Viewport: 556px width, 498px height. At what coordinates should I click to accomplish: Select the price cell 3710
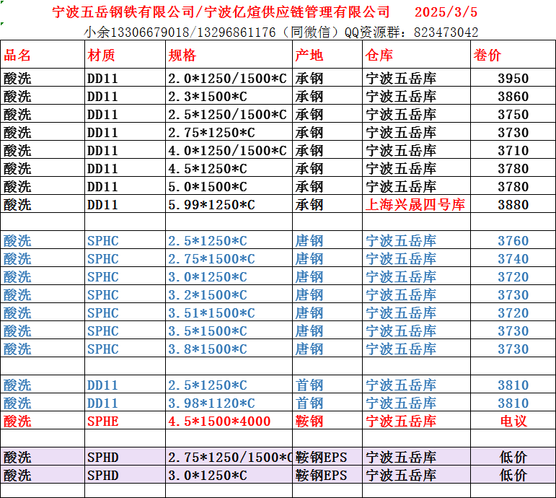tap(513, 150)
